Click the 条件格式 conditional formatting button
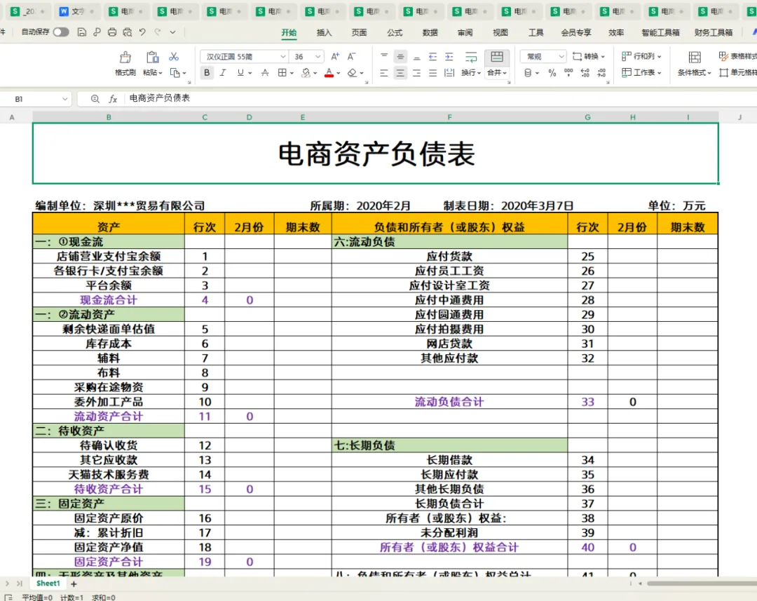 point(694,63)
